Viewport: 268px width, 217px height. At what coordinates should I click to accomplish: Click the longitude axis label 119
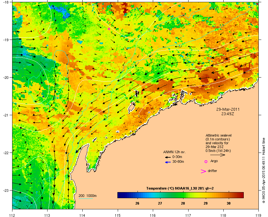[x=258, y=215]
